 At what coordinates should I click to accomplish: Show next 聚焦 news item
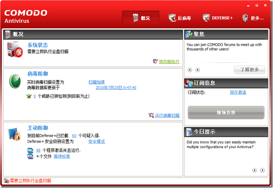pyautogui.click(x=198, y=70)
